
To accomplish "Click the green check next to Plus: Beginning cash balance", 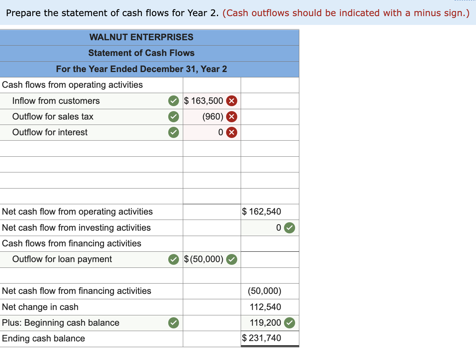I will pos(174,323).
